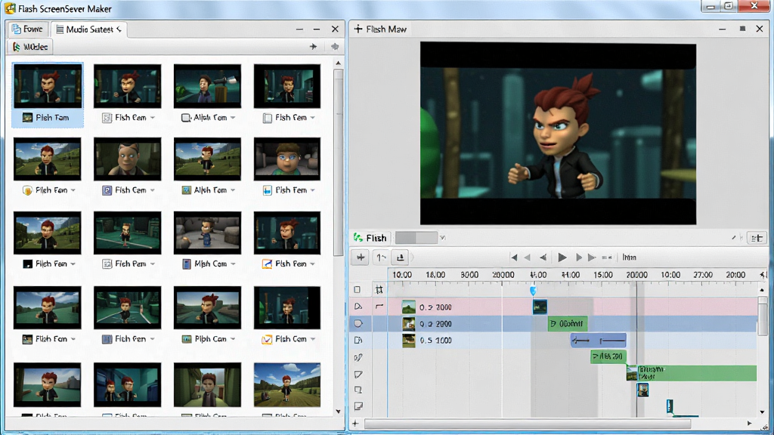Open the dropdown under the bald man thumbnail

(x=153, y=190)
